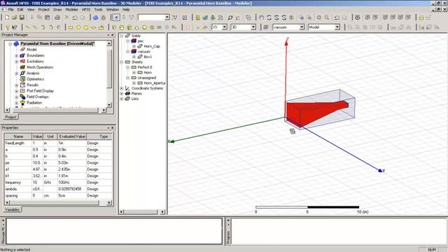Select the Draw Box tool
This screenshot has height=252, width=448.
click(114, 27)
